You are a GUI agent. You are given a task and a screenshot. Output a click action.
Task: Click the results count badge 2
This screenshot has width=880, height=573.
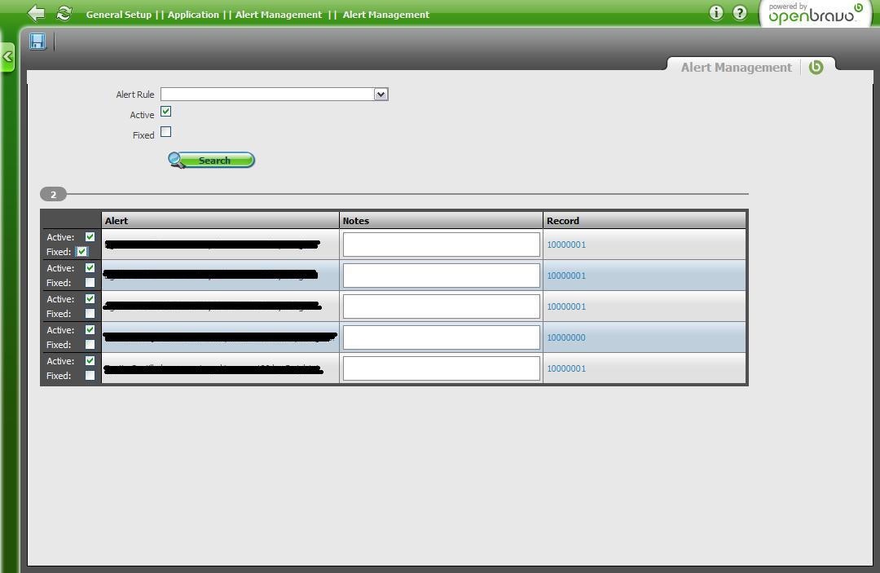click(x=53, y=194)
